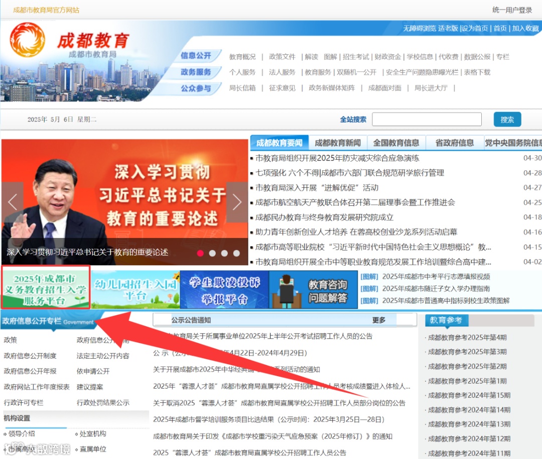The height and width of the screenshot is (459, 542).
Task: Open 处室机构 link
Action: [93, 434]
